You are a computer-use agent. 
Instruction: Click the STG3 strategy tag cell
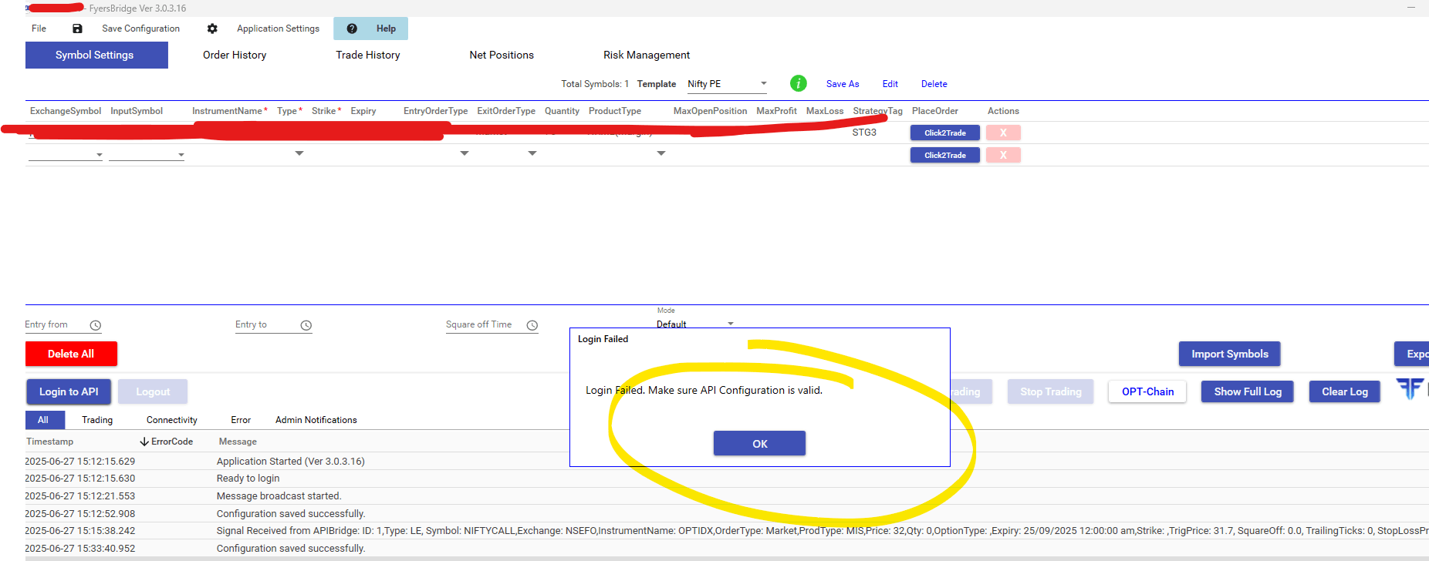(864, 133)
